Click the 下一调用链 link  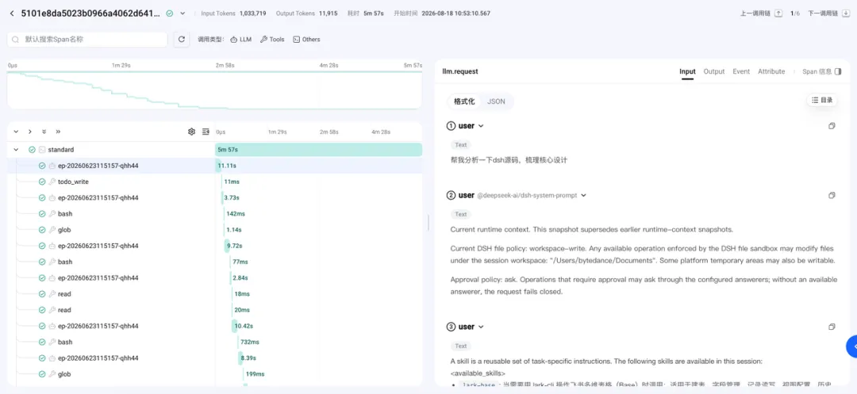click(823, 13)
